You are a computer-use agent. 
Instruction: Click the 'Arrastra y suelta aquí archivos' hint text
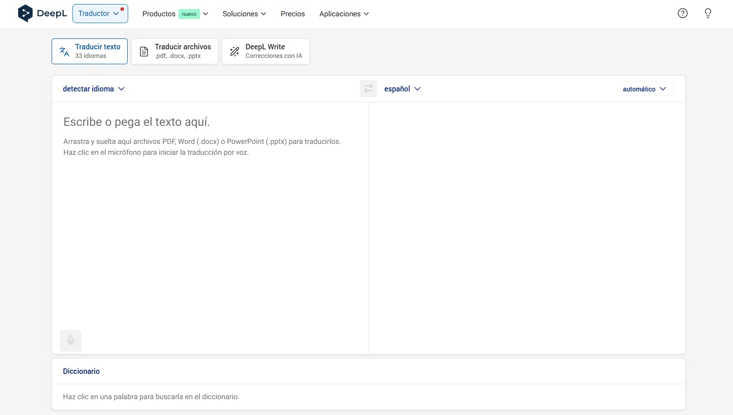click(202, 142)
